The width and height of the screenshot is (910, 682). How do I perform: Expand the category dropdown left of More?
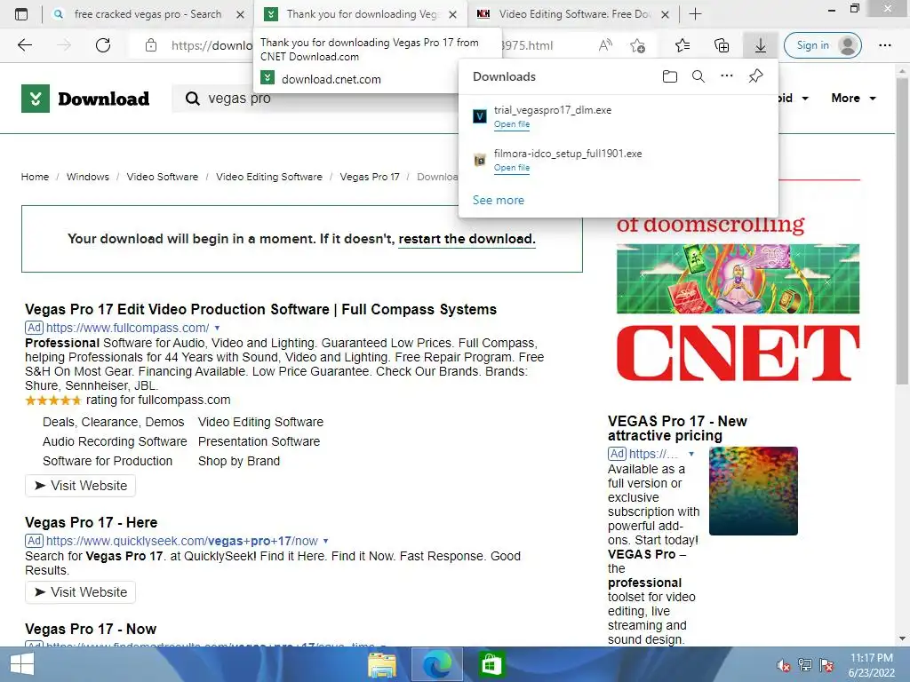pos(805,99)
